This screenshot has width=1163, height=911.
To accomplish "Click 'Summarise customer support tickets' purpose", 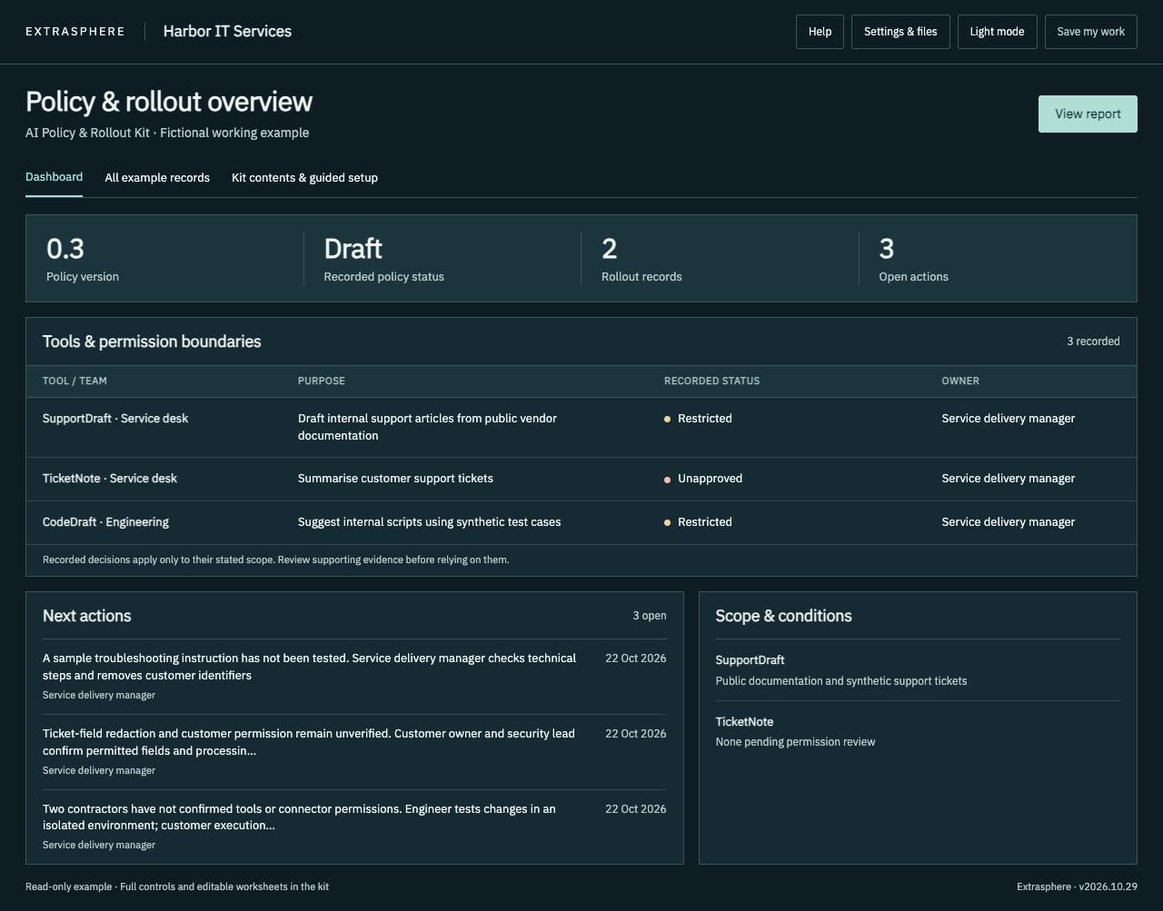I will click(395, 479).
